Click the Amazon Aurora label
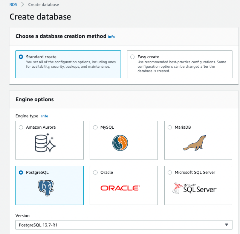 41,127
